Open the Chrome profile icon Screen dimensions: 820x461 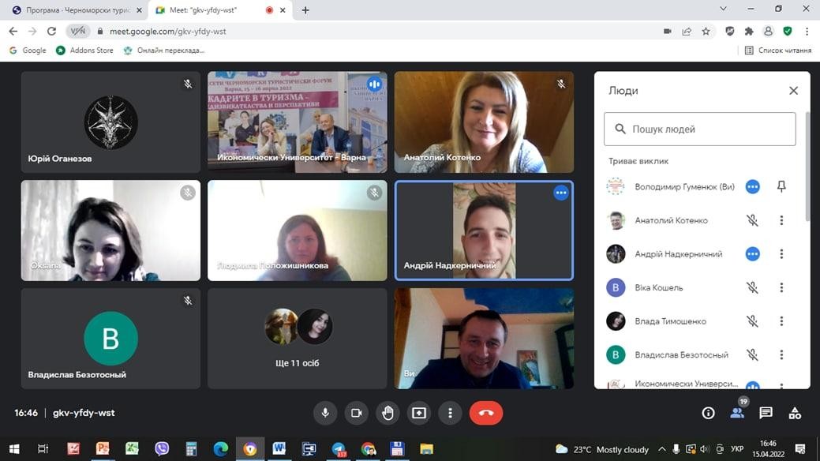pos(768,32)
